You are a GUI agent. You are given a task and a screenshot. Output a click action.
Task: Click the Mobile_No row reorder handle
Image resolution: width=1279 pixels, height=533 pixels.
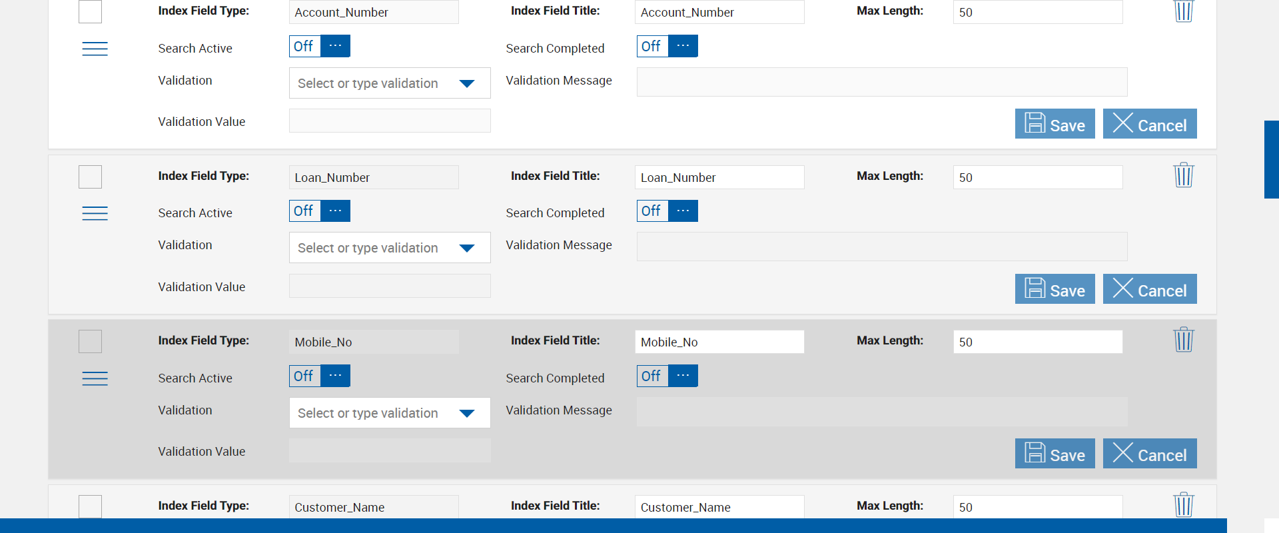(x=95, y=378)
